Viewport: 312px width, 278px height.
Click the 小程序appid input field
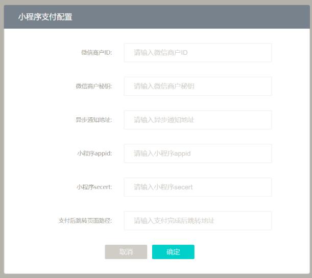pos(198,154)
